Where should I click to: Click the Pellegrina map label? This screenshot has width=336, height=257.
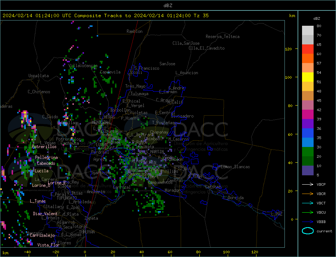[x=47, y=157]
